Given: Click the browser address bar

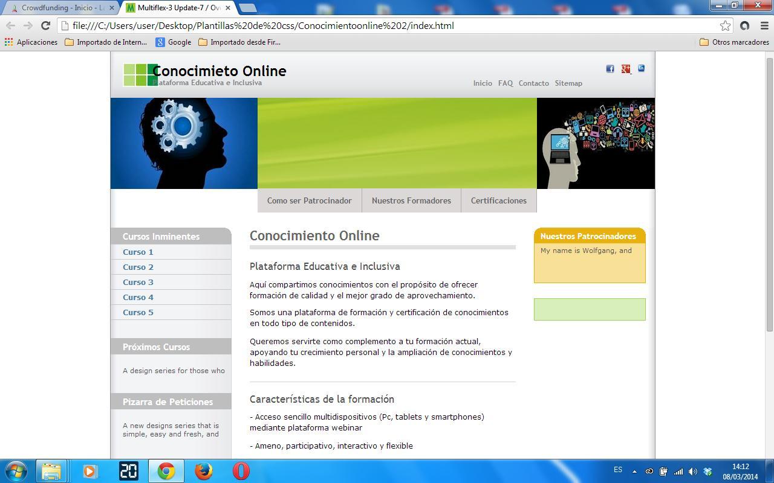Looking at the screenshot, I should (387, 25).
